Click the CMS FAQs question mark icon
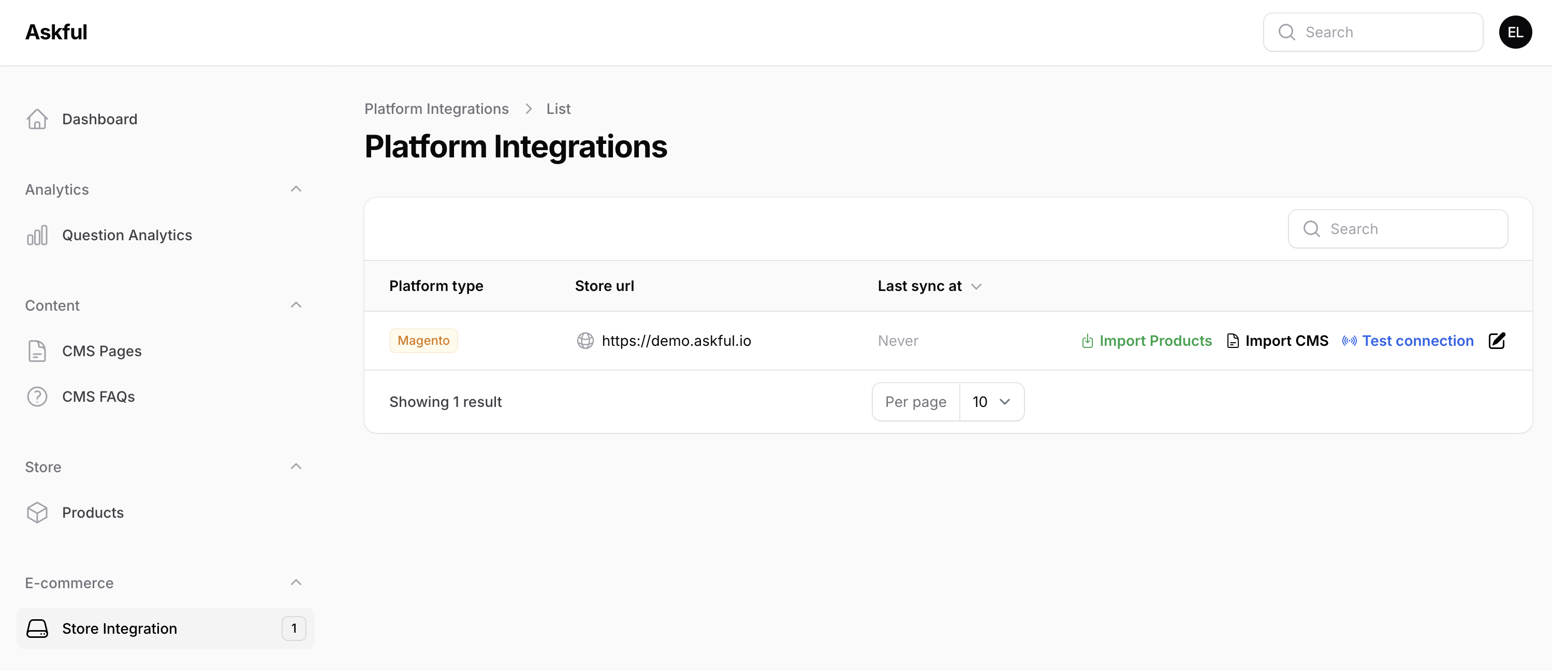Screen dimensions: 1552x671 (37, 397)
